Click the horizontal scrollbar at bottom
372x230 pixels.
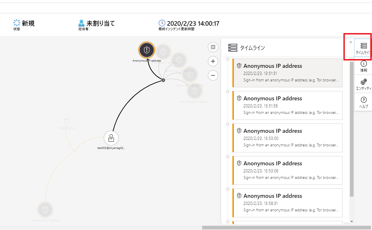click(286, 227)
